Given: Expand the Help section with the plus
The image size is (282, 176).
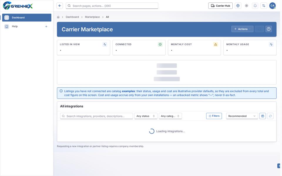Looking at the screenshot, I should click(46, 27).
